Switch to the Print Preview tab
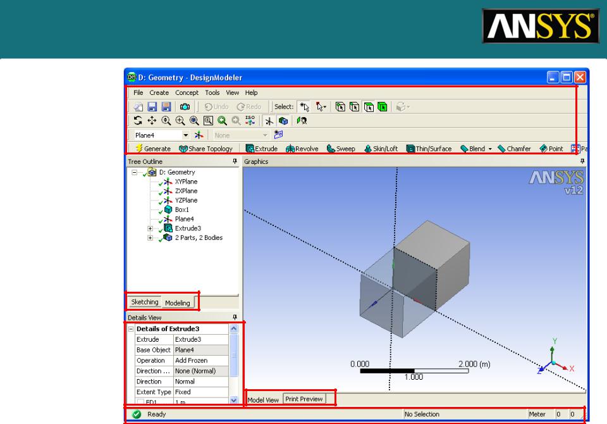The height and width of the screenshot is (424, 607). click(304, 399)
